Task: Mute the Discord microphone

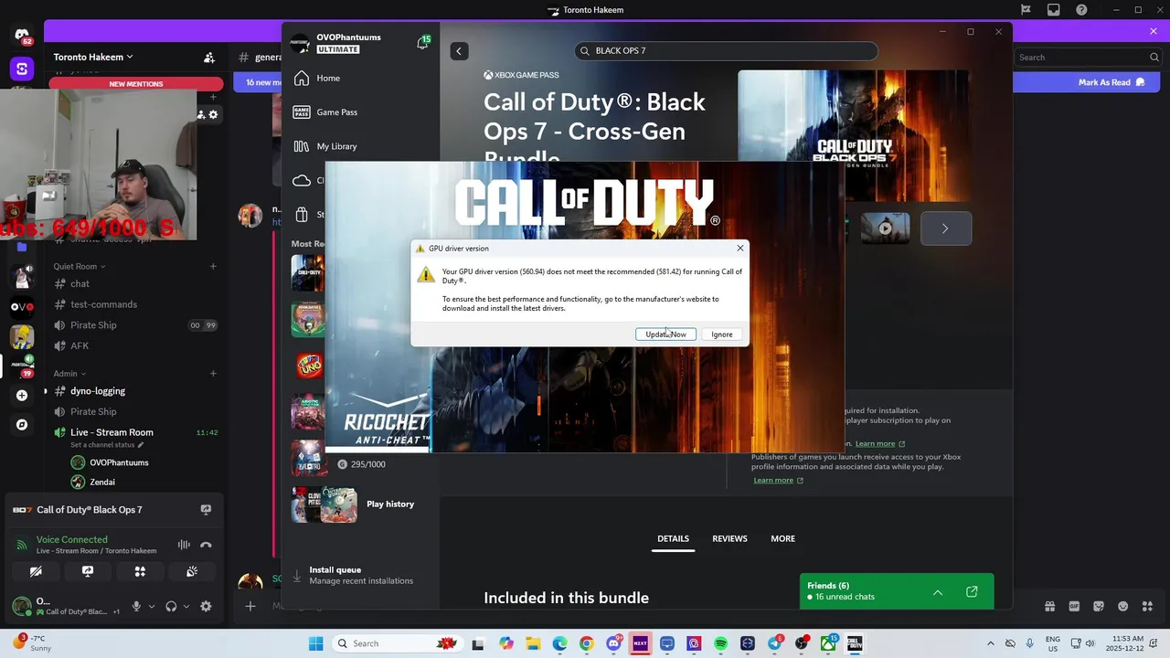Action: 136,606
